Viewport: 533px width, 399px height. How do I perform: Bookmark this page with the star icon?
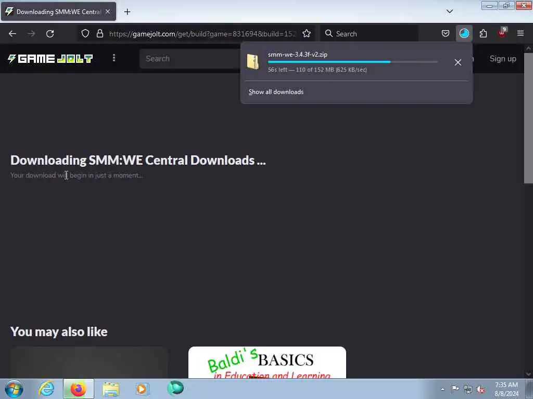(307, 34)
